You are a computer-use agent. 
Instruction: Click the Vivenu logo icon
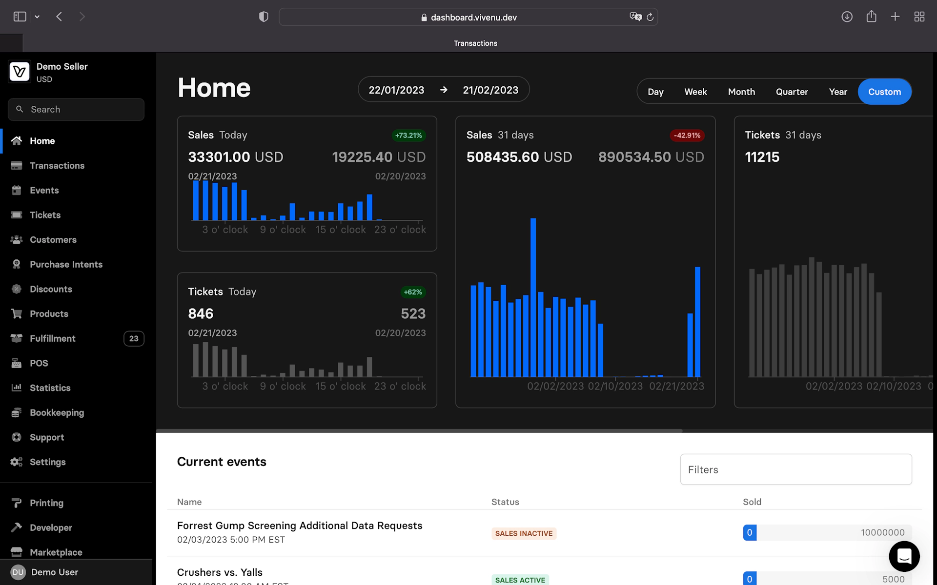pos(20,72)
